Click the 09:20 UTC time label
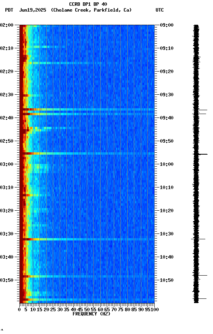This screenshot has height=334, width=213. coord(167,72)
